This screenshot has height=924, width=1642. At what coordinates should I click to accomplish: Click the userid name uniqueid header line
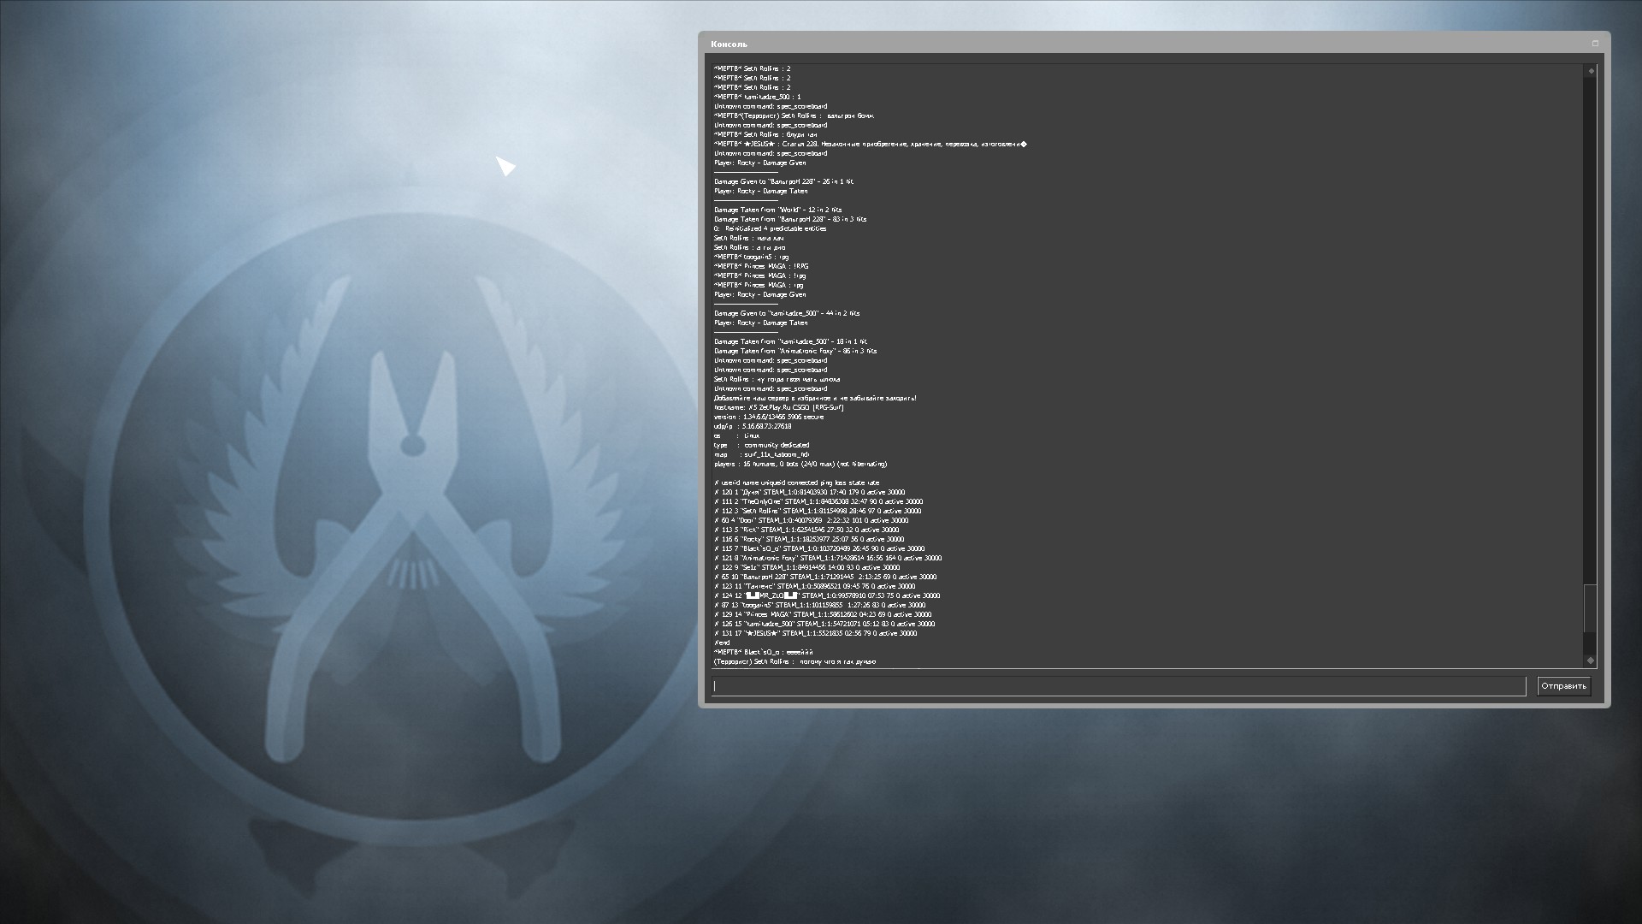coord(796,483)
